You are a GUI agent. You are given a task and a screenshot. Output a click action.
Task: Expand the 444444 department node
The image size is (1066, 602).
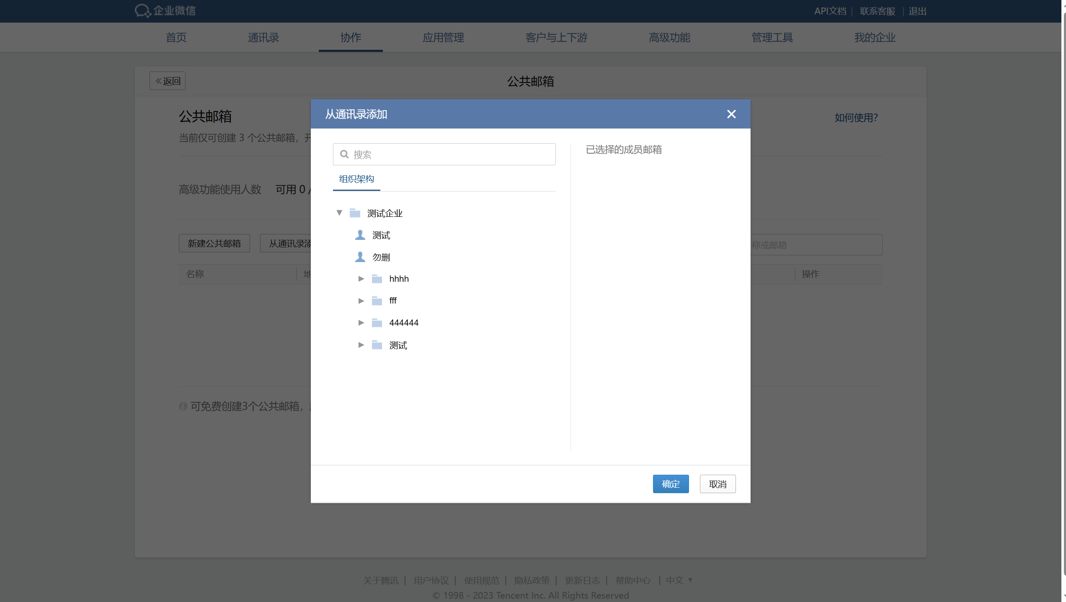click(x=361, y=322)
